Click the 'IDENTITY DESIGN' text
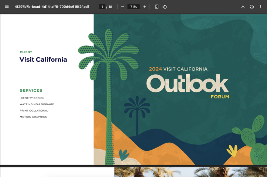 point(32,98)
